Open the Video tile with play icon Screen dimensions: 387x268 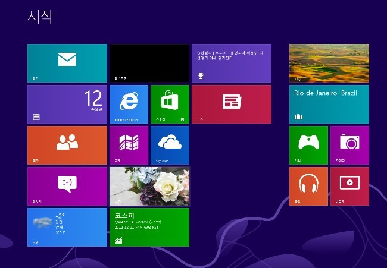pos(349,186)
